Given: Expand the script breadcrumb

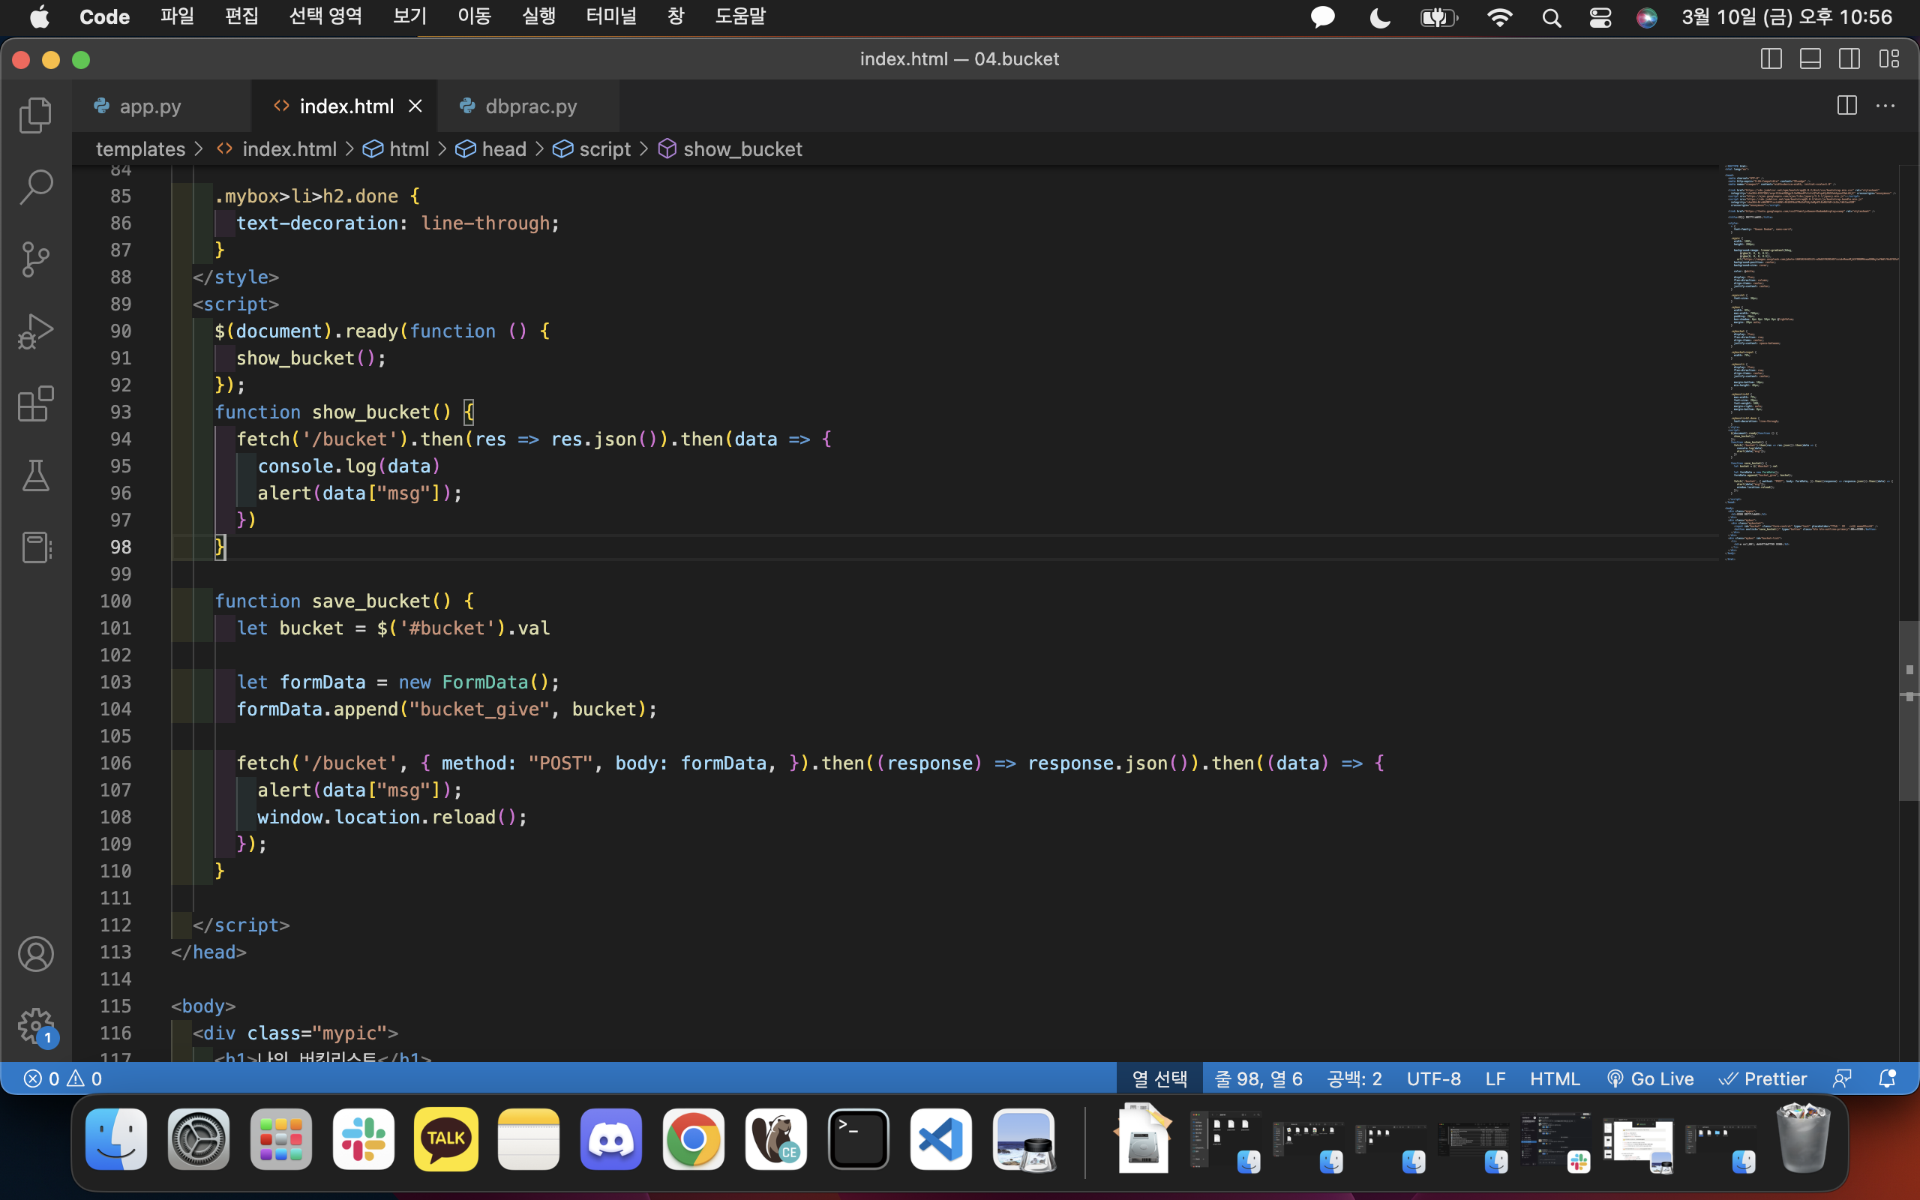Looking at the screenshot, I should (x=592, y=149).
